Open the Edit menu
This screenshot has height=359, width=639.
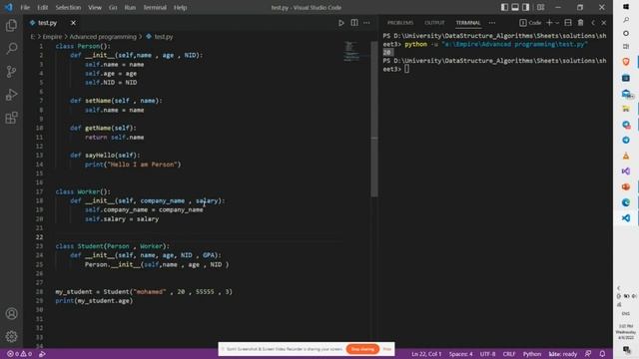click(x=42, y=7)
